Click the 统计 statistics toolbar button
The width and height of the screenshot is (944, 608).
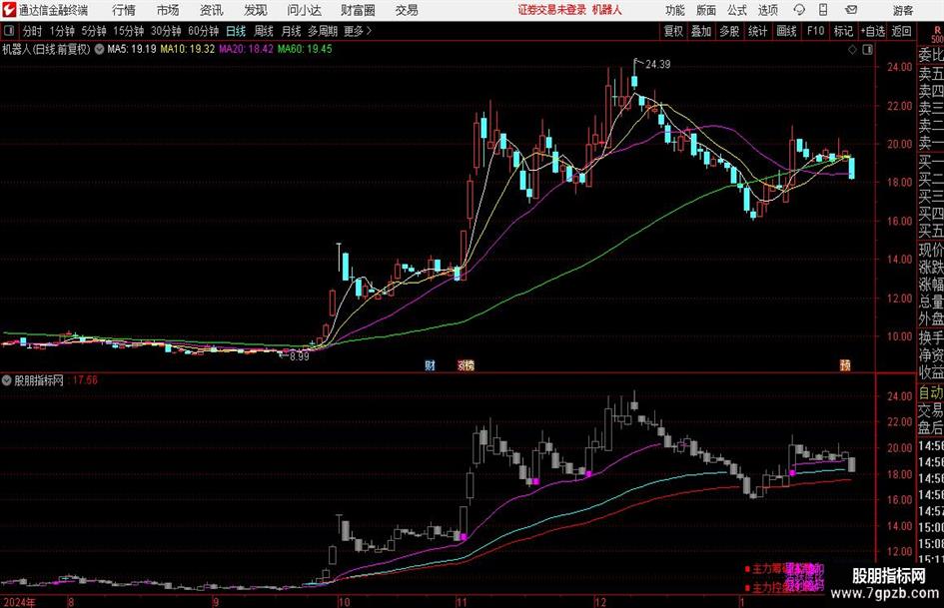point(757,31)
